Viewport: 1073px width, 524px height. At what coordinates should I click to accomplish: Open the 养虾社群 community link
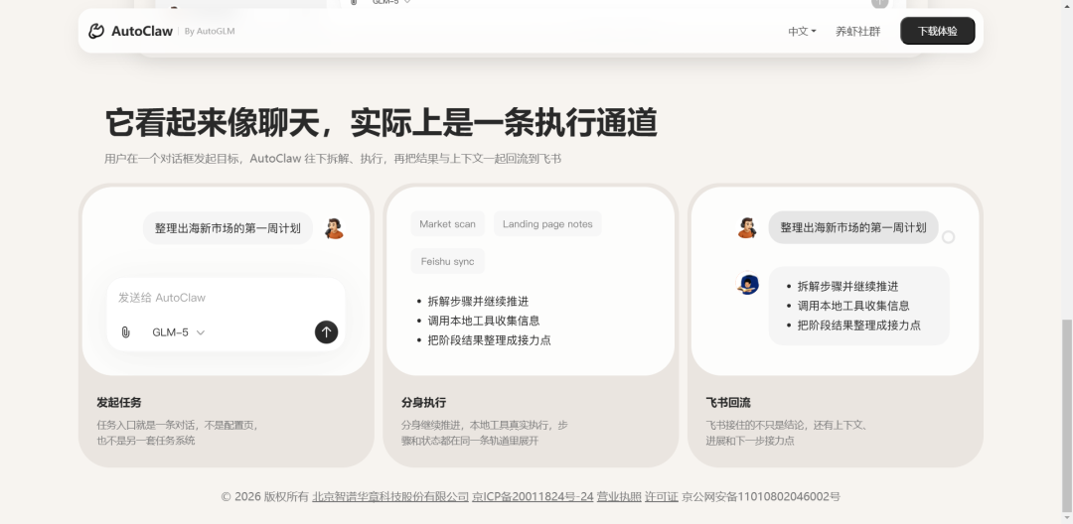pyautogui.click(x=857, y=32)
